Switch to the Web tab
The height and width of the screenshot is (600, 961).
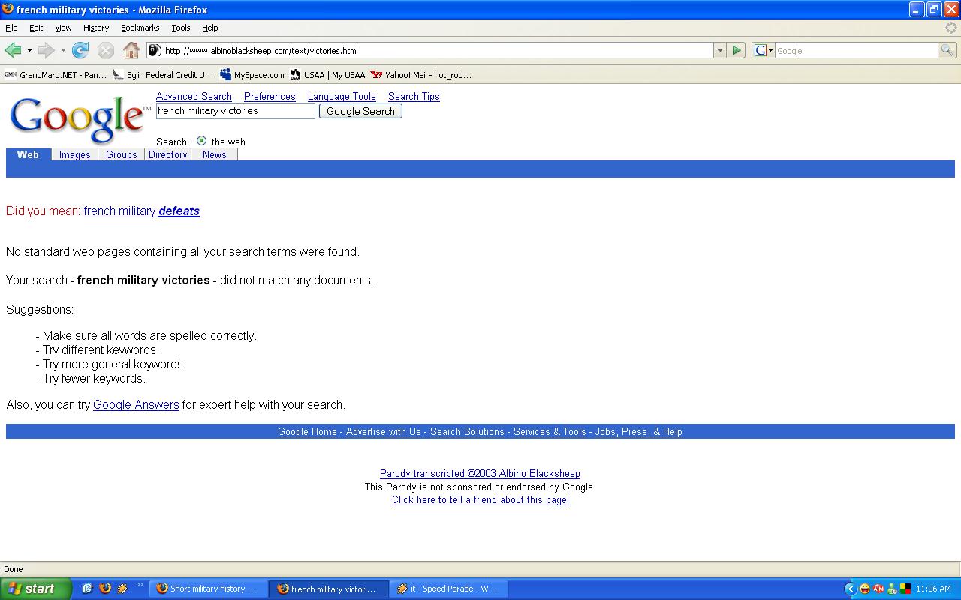click(x=28, y=154)
